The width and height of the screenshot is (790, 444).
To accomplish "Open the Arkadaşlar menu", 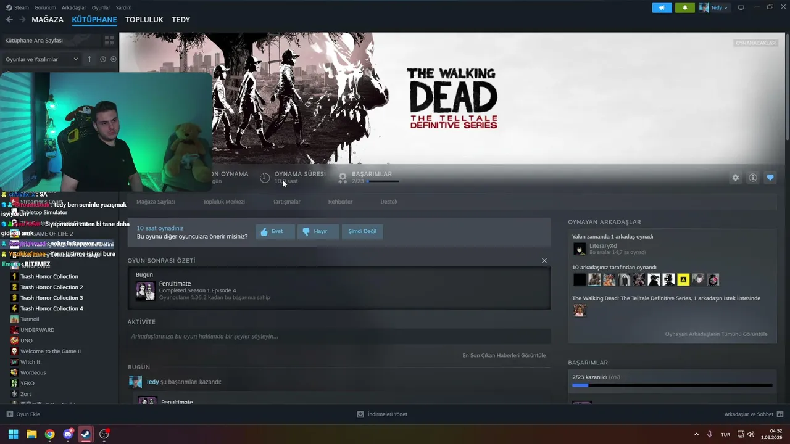I will click(74, 7).
